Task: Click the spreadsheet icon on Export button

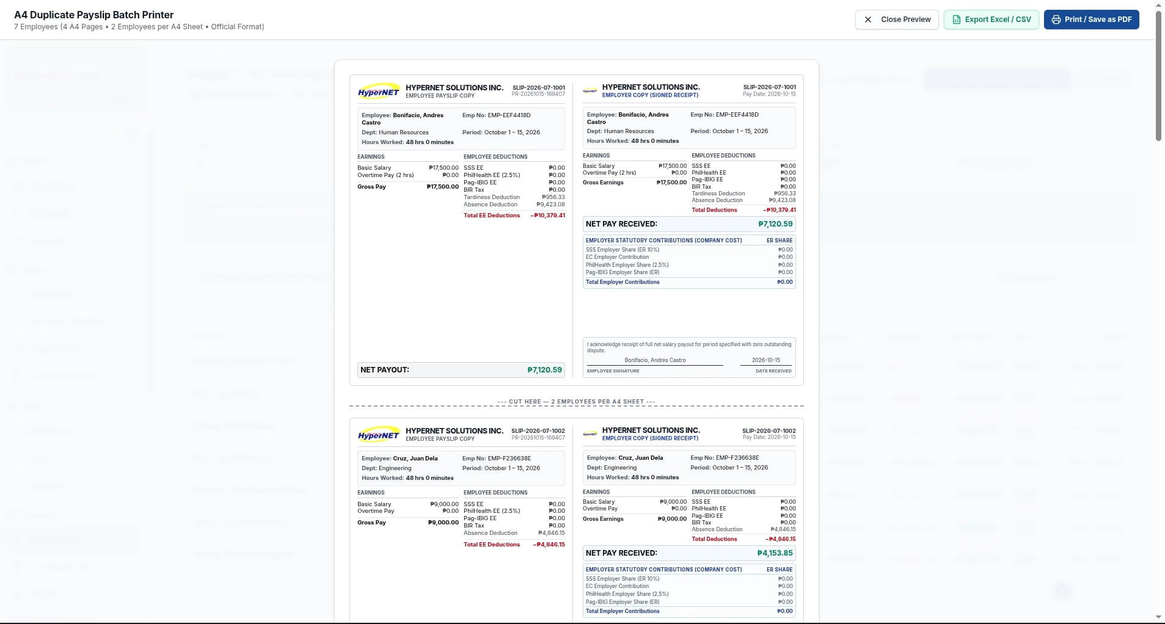Action: (957, 20)
